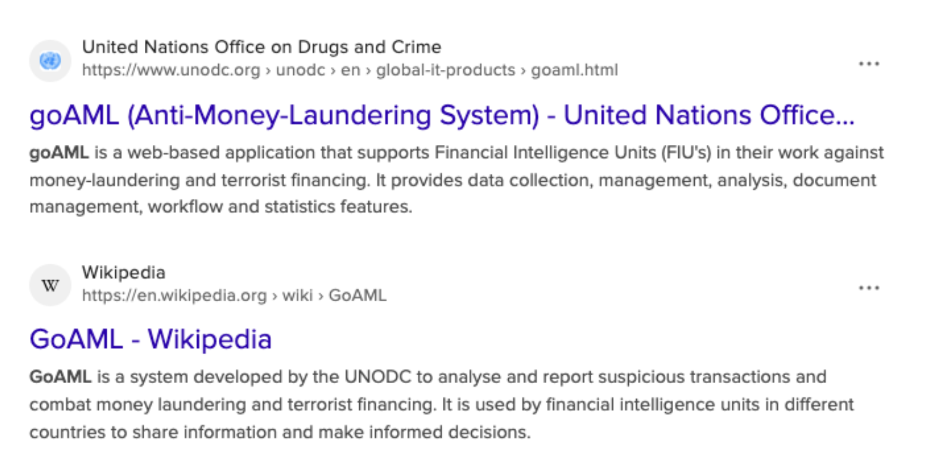The height and width of the screenshot is (463, 932).
Task: Click the 'unodc' breadcrumb path segment
Action: click(x=300, y=70)
